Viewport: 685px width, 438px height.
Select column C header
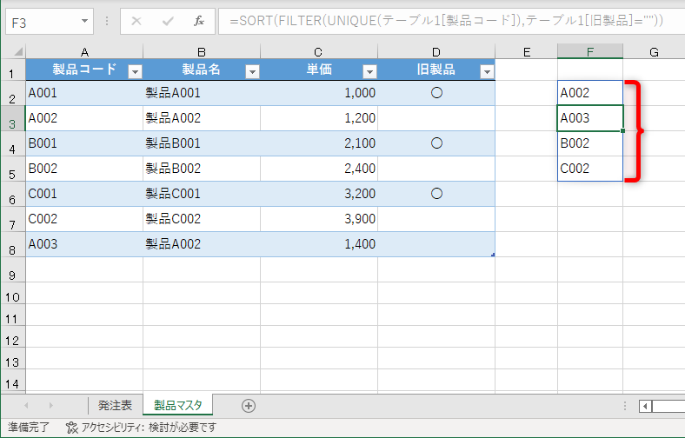click(319, 51)
